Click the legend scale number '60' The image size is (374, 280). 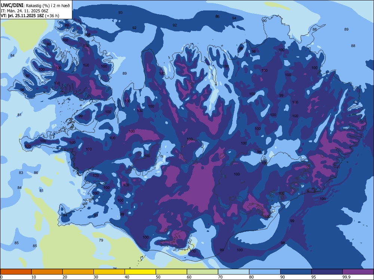(189, 277)
